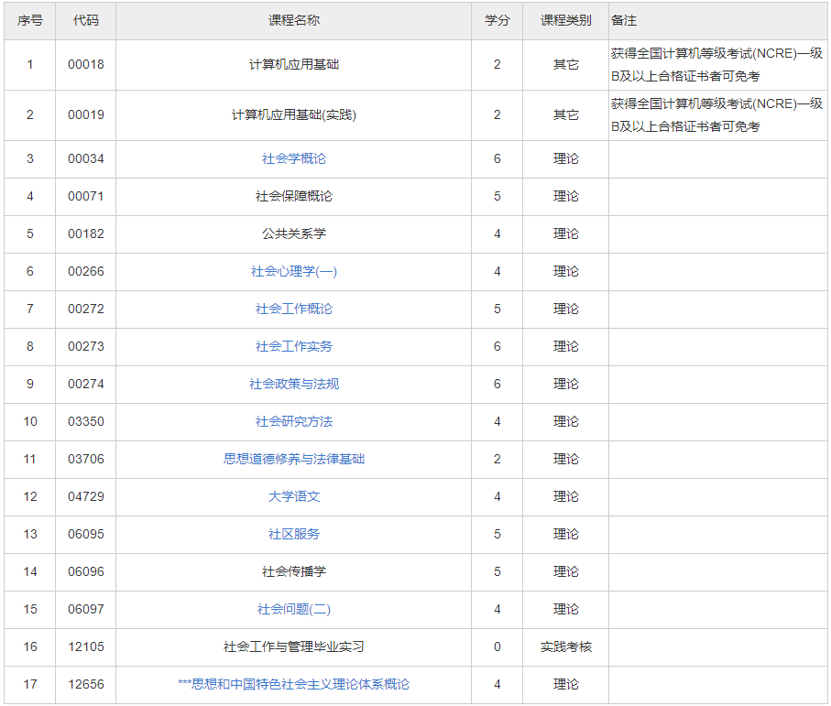
Task: Click the 社区服务 course link
Action: 293,535
